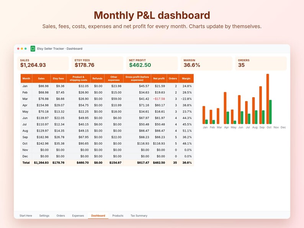Select the Dashboard sheet tab
304x228 pixels.
pos(98,216)
